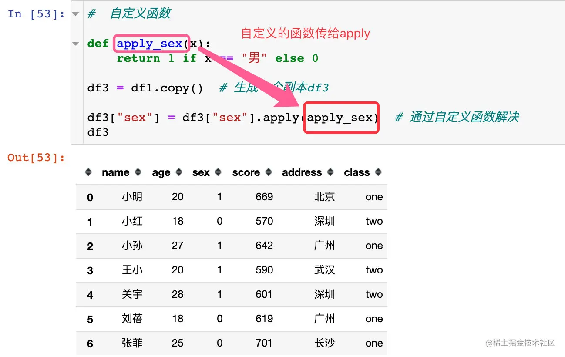Click the comment text 自定义函数
Image resolution: width=565 pixels, height=357 pixels.
pos(140,14)
